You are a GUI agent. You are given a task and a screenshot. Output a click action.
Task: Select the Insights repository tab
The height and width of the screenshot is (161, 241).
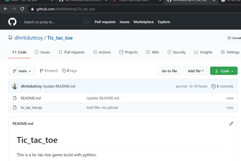(203, 52)
